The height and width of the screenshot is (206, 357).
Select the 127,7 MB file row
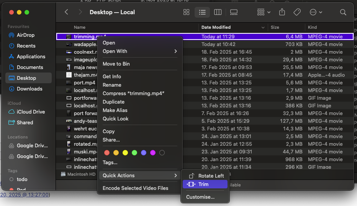[205, 121]
